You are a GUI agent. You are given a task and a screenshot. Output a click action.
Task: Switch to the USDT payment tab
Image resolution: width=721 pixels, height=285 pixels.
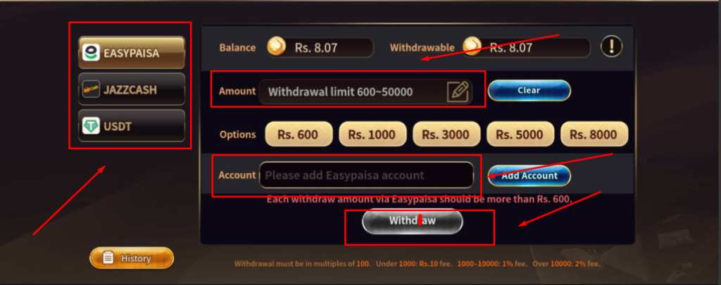click(132, 126)
